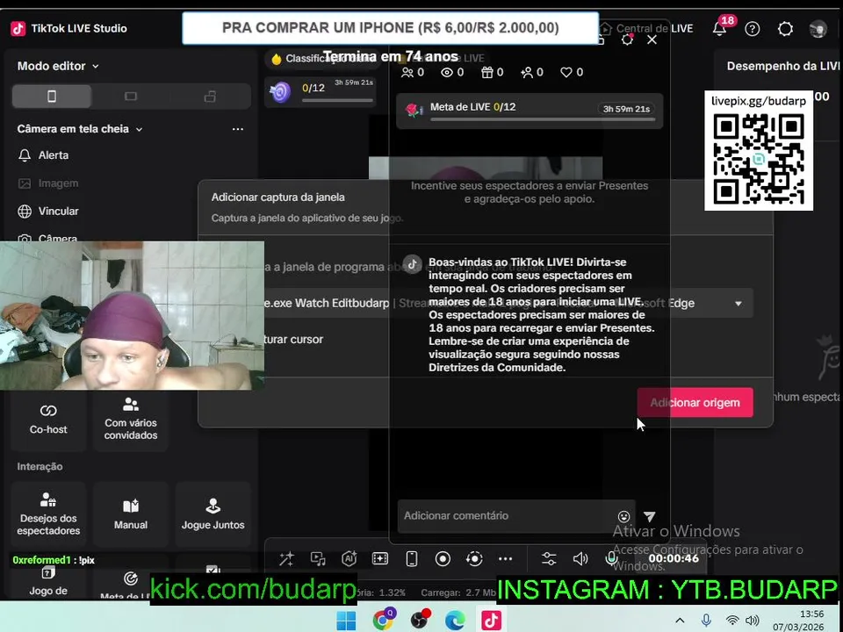Open Microsoft Edge from the taskbar
The width and height of the screenshot is (843, 632).
coord(456,621)
